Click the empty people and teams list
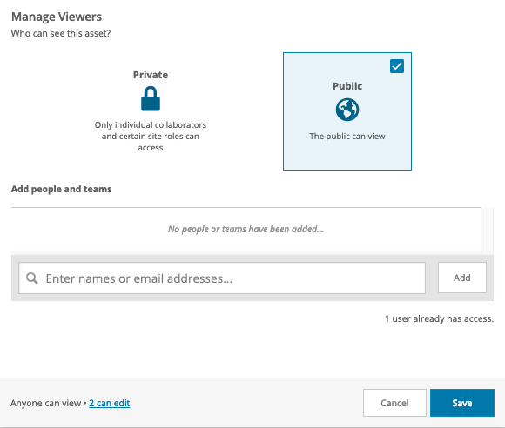The image size is (505, 428). (246, 229)
